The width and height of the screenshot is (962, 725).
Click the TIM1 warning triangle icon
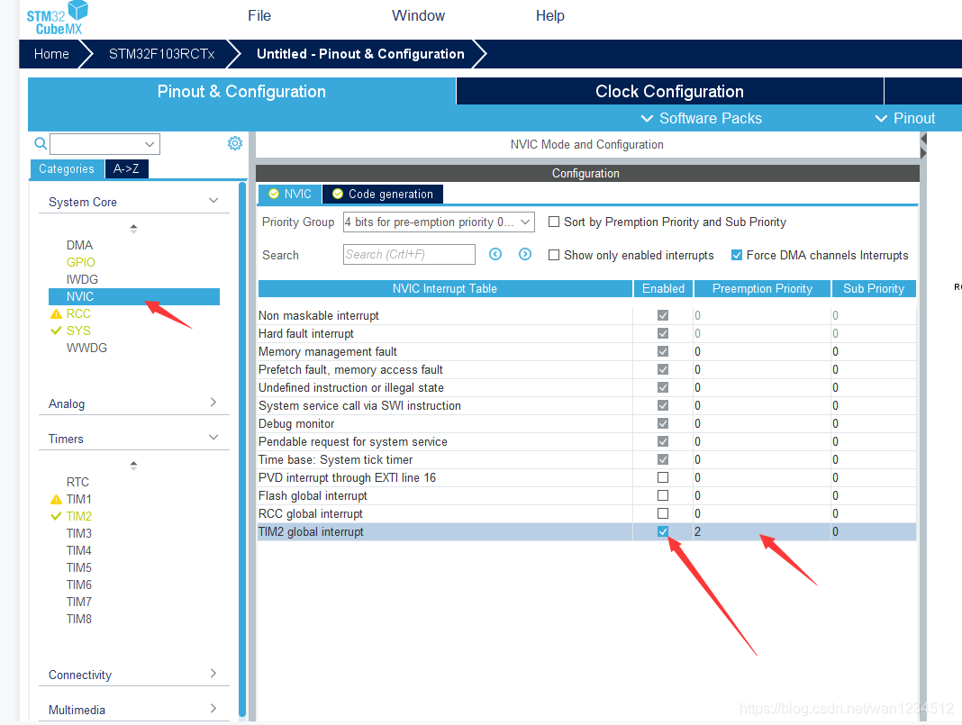tap(56, 499)
